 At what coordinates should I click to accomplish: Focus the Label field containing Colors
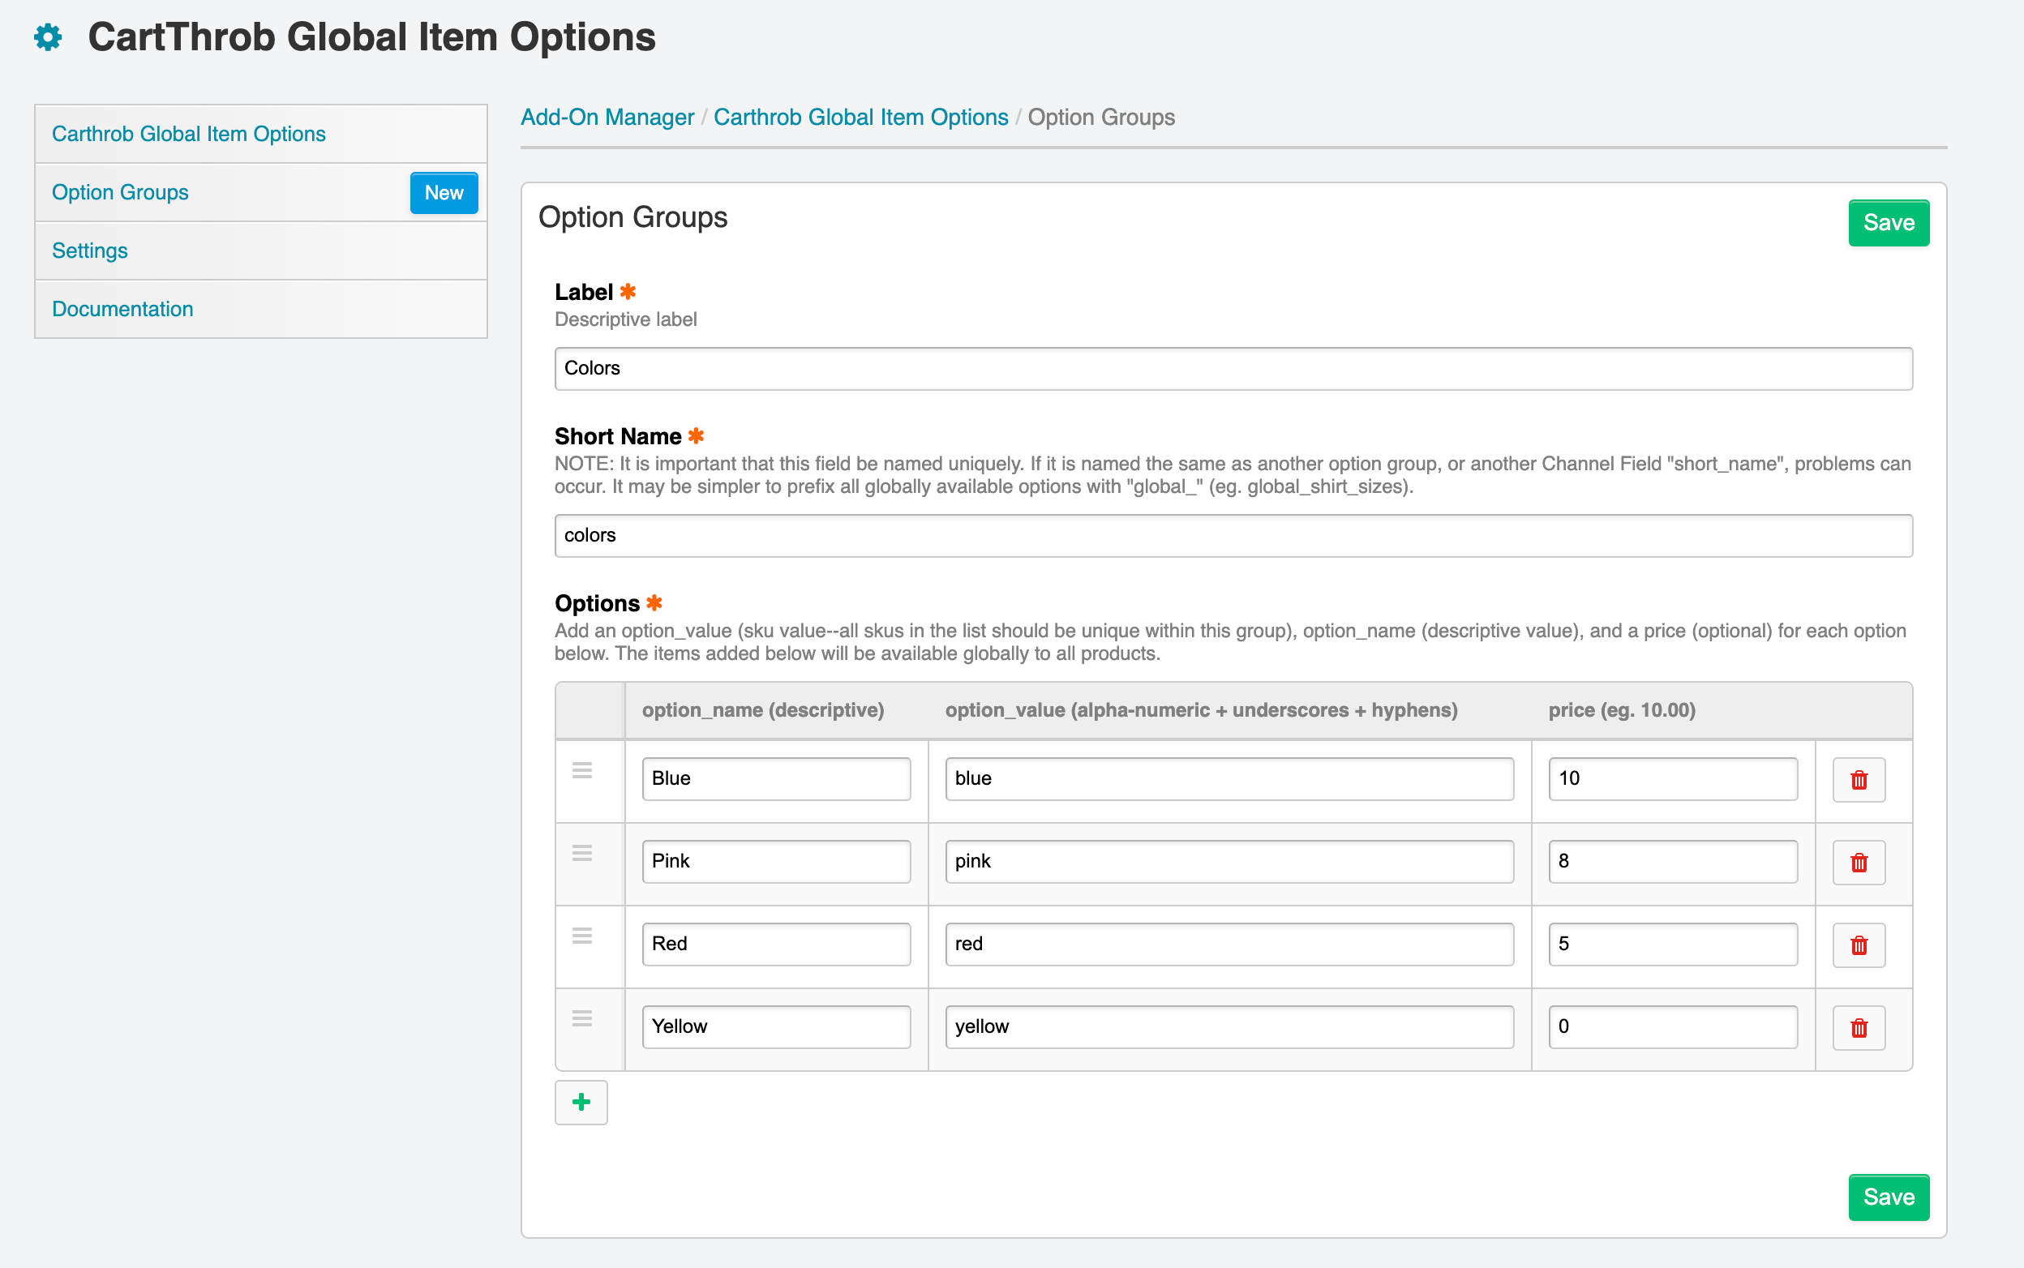(x=1233, y=368)
